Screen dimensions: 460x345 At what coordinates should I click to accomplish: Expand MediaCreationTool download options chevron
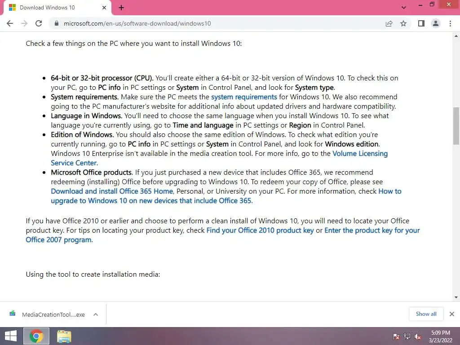coord(96,314)
